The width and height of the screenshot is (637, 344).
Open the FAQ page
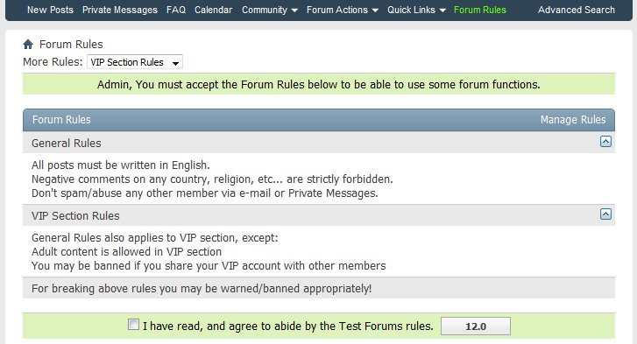coord(176,10)
